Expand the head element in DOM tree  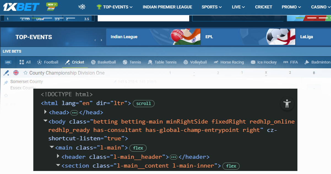[46, 112]
